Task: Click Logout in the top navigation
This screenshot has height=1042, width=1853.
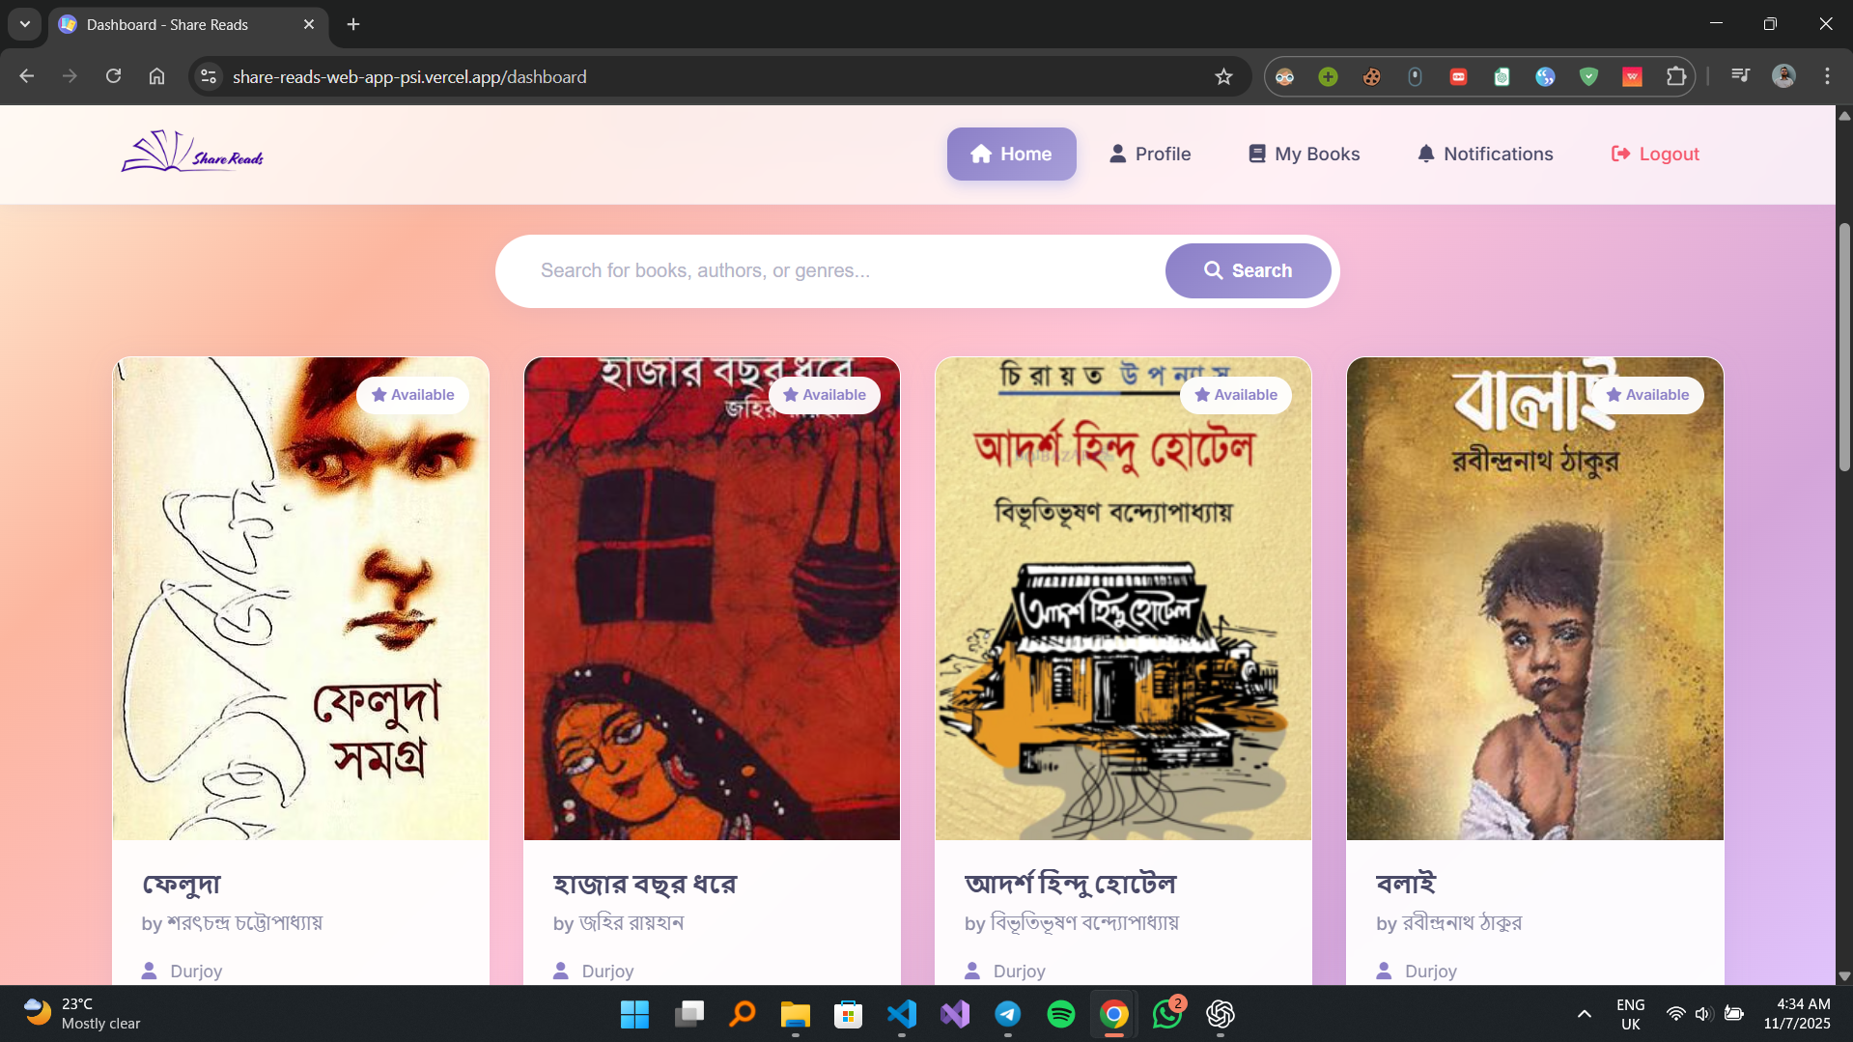Action: 1654,154
